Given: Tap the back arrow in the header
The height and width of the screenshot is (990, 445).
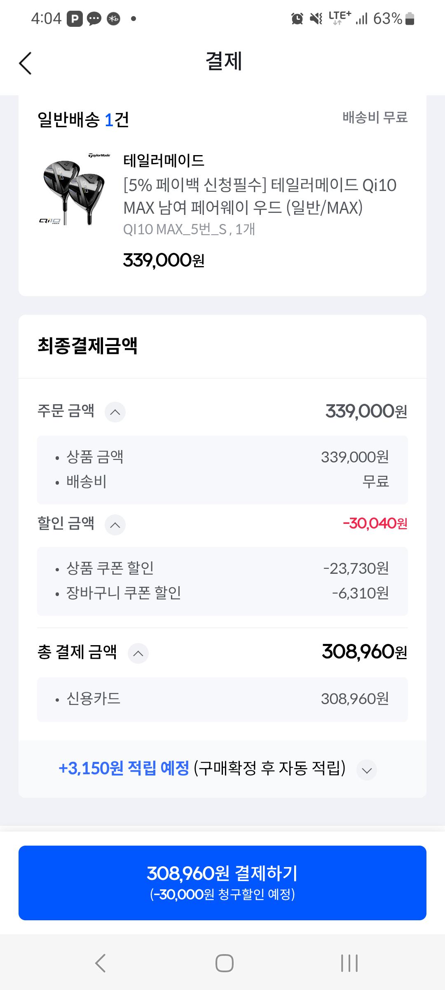Looking at the screenshot, I should (25, 63).
